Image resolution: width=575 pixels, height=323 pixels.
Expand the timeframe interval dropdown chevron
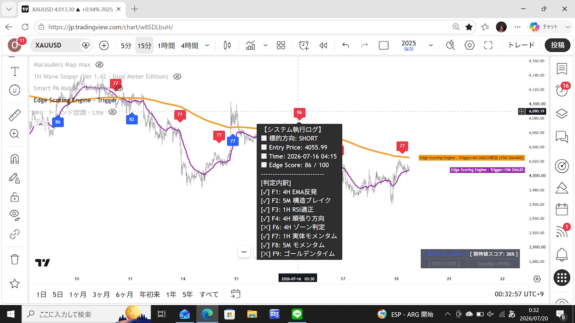[208, 46]
